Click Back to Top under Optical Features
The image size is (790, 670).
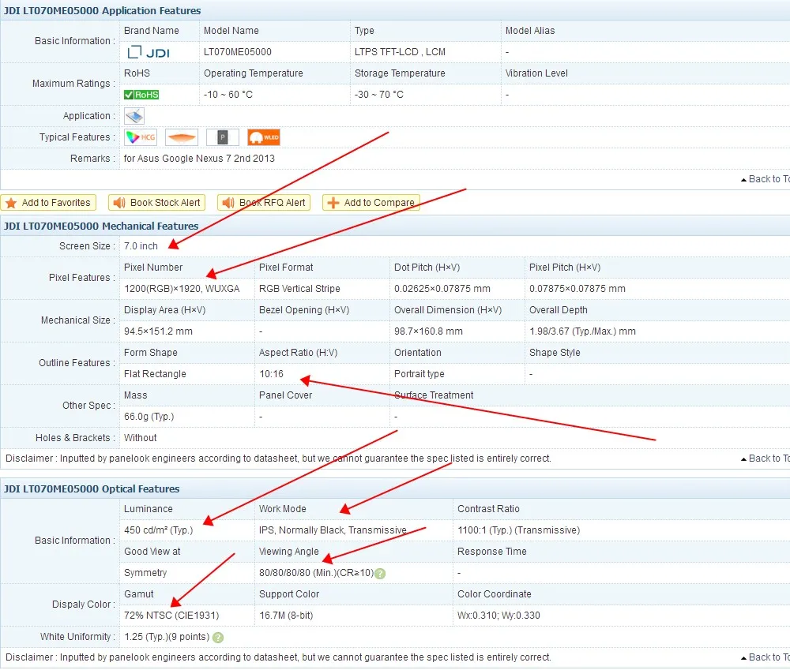[765, 657]
